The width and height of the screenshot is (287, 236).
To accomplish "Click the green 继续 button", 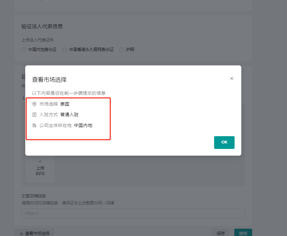I will [x=243, y=233].
